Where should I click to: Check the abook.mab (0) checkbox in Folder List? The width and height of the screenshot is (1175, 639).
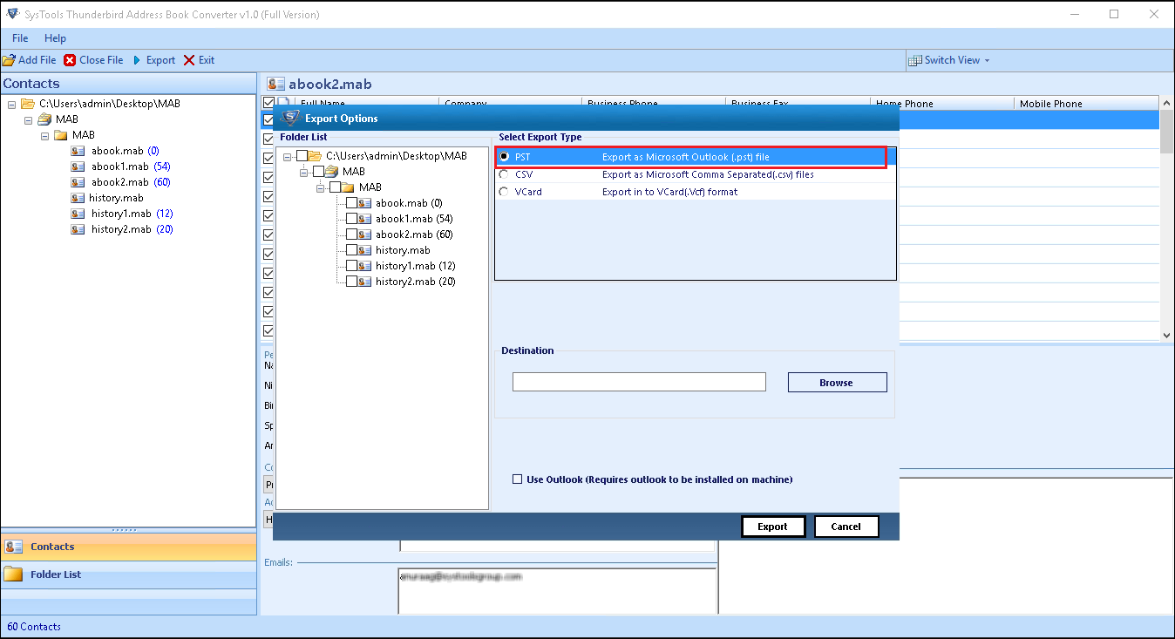click(x=351, y=203)
